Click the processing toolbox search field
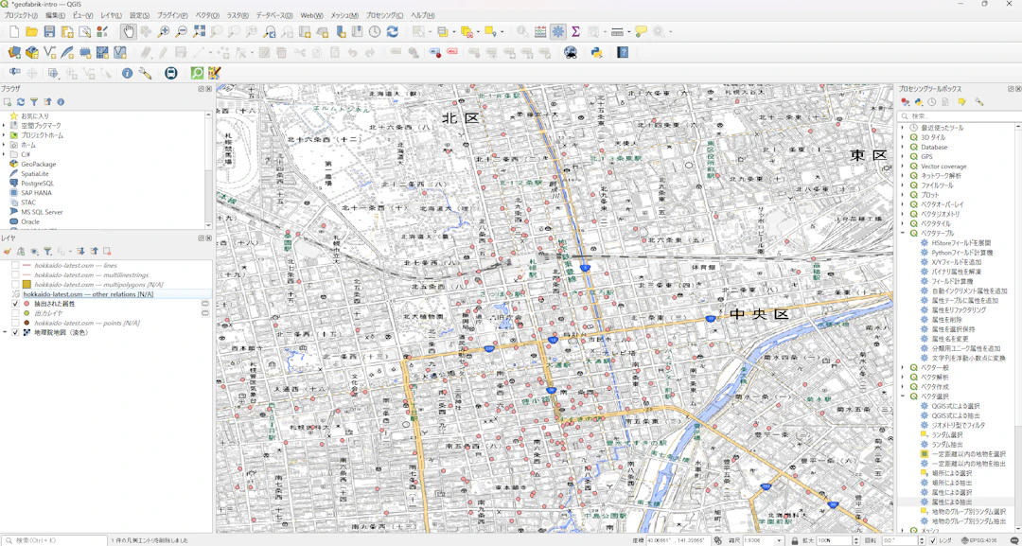The width and height of the screenshot is (1022, 546). [960, 115]
